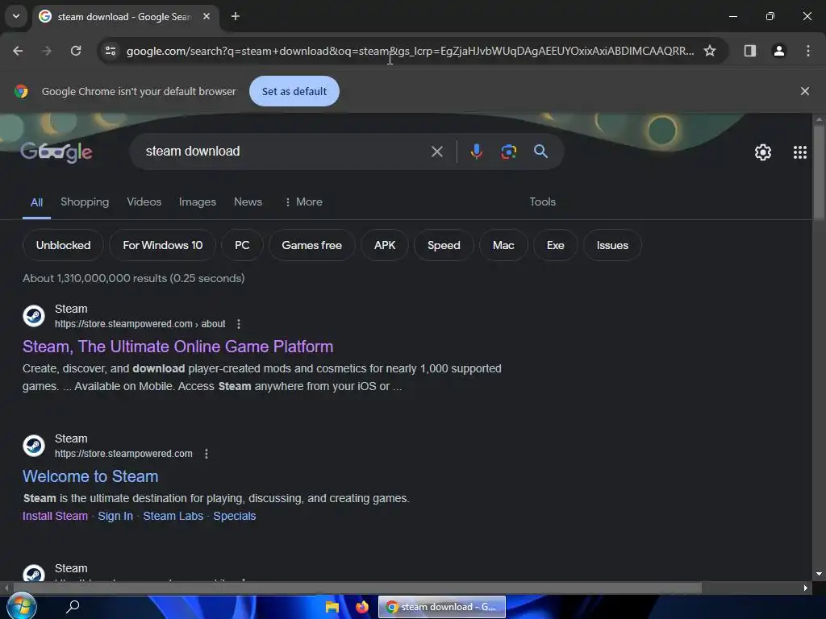Screen dimensions: 826x619
Task: Clear the search query text
Action: pos(436,152)
